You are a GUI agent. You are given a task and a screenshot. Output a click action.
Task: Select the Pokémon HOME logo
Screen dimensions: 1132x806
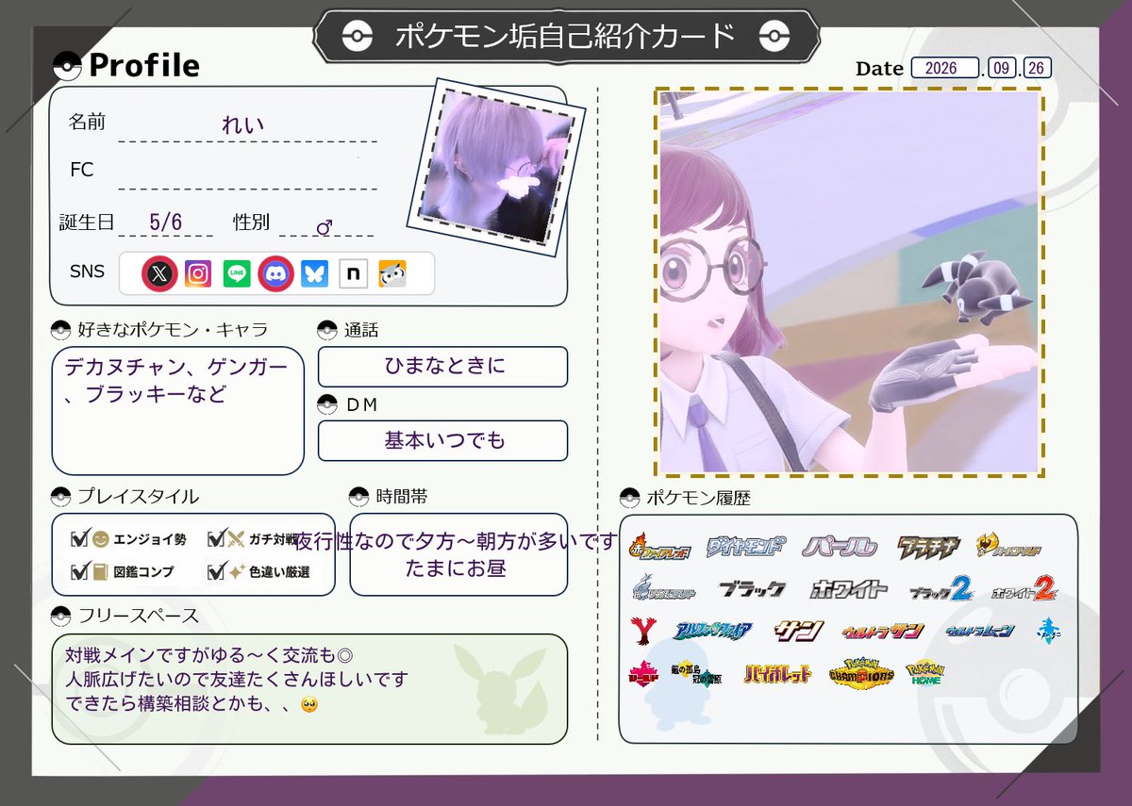point(924,674)
